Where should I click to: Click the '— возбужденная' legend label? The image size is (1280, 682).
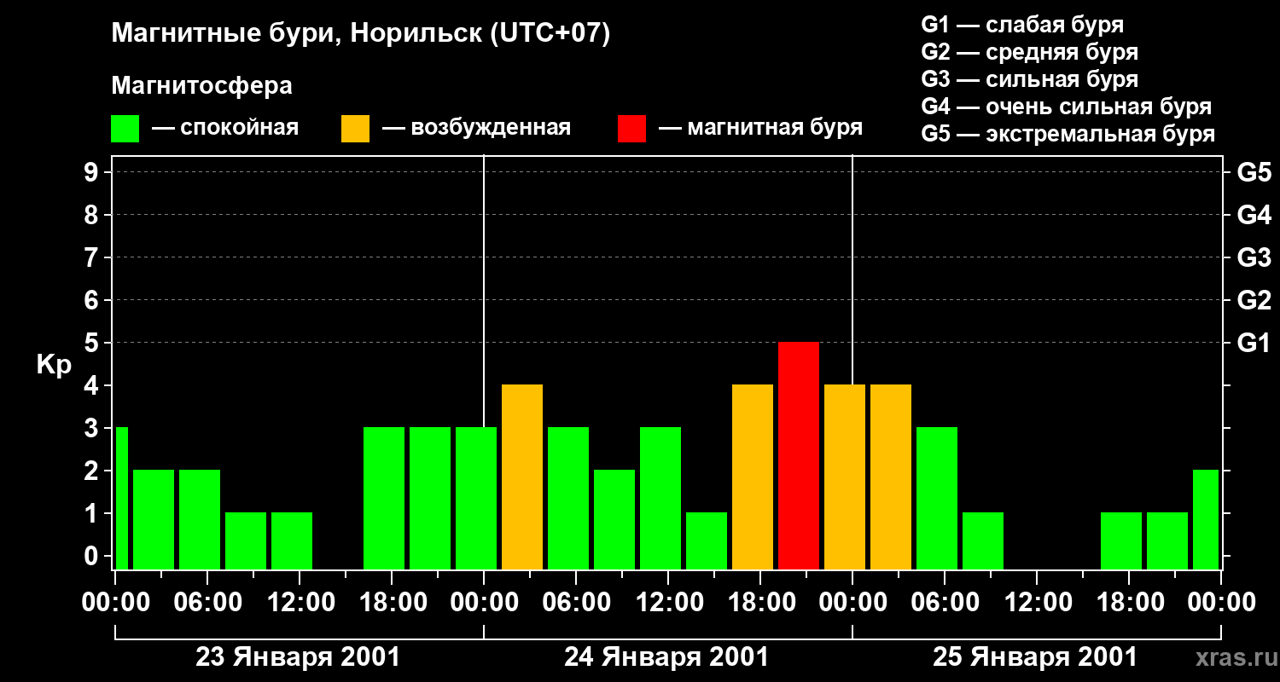point(476,128)
